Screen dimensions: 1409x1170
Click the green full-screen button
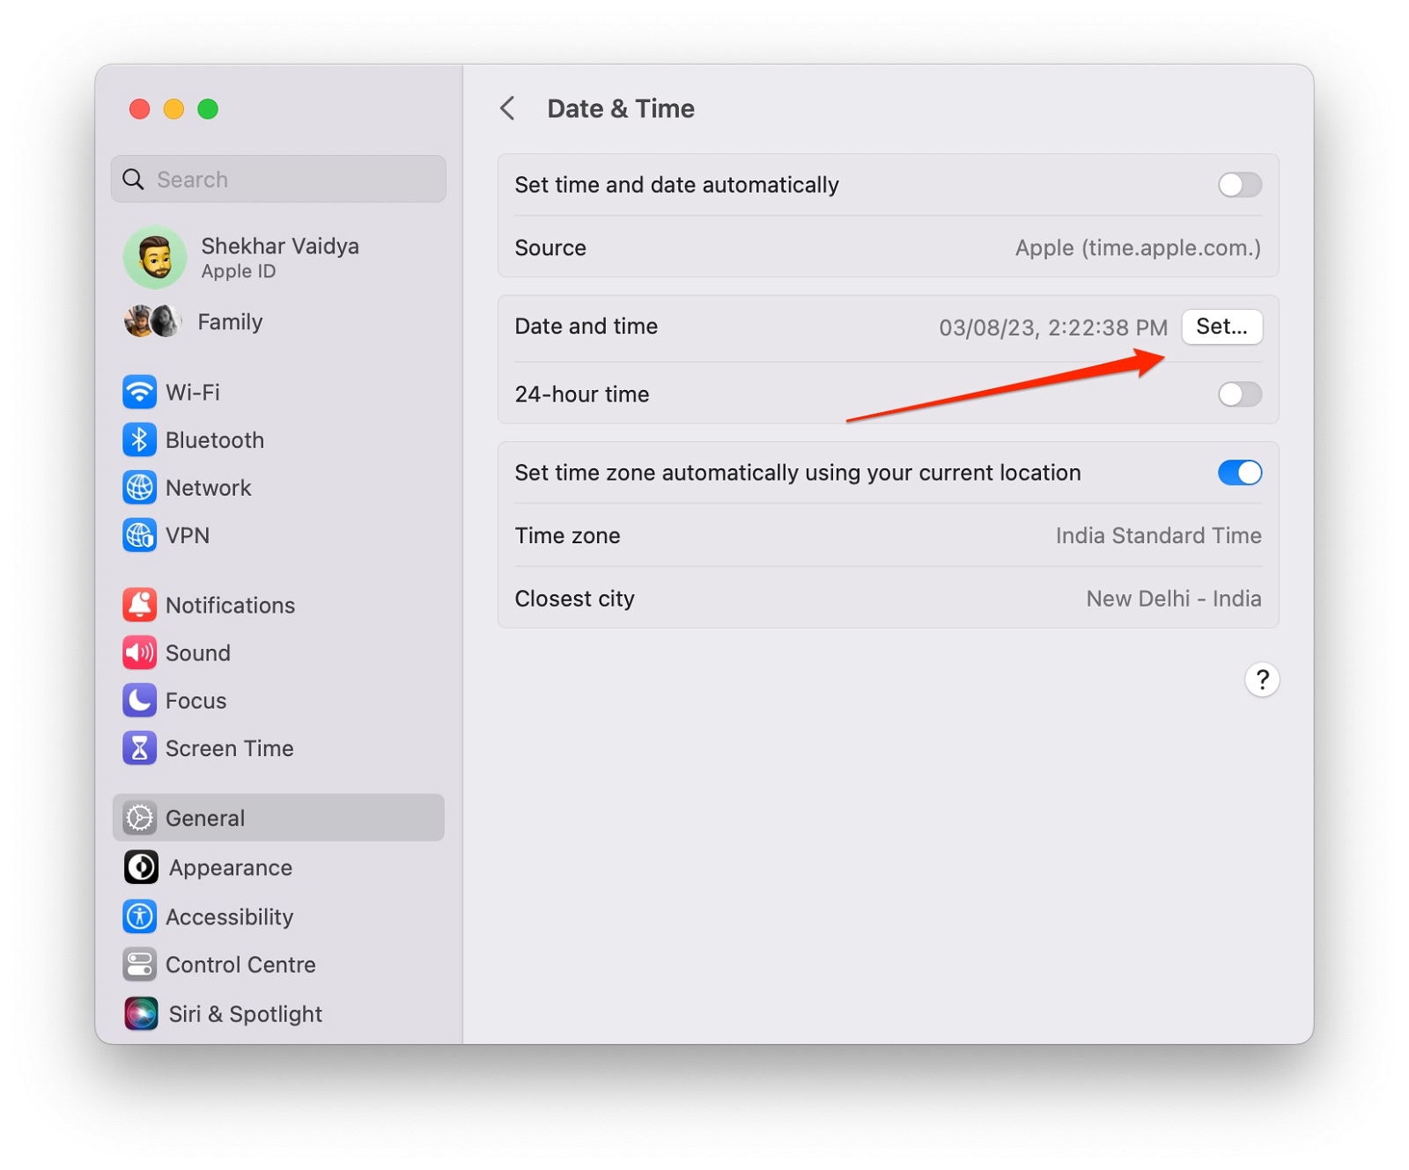click(x=208, y=108)
